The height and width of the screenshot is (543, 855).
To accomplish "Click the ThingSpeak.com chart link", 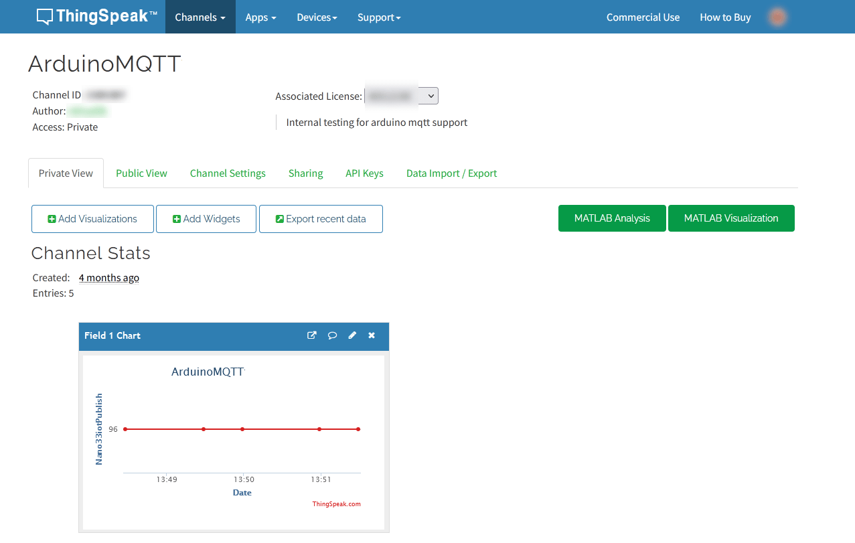I will pyautogui.click(x=336, y=504).
